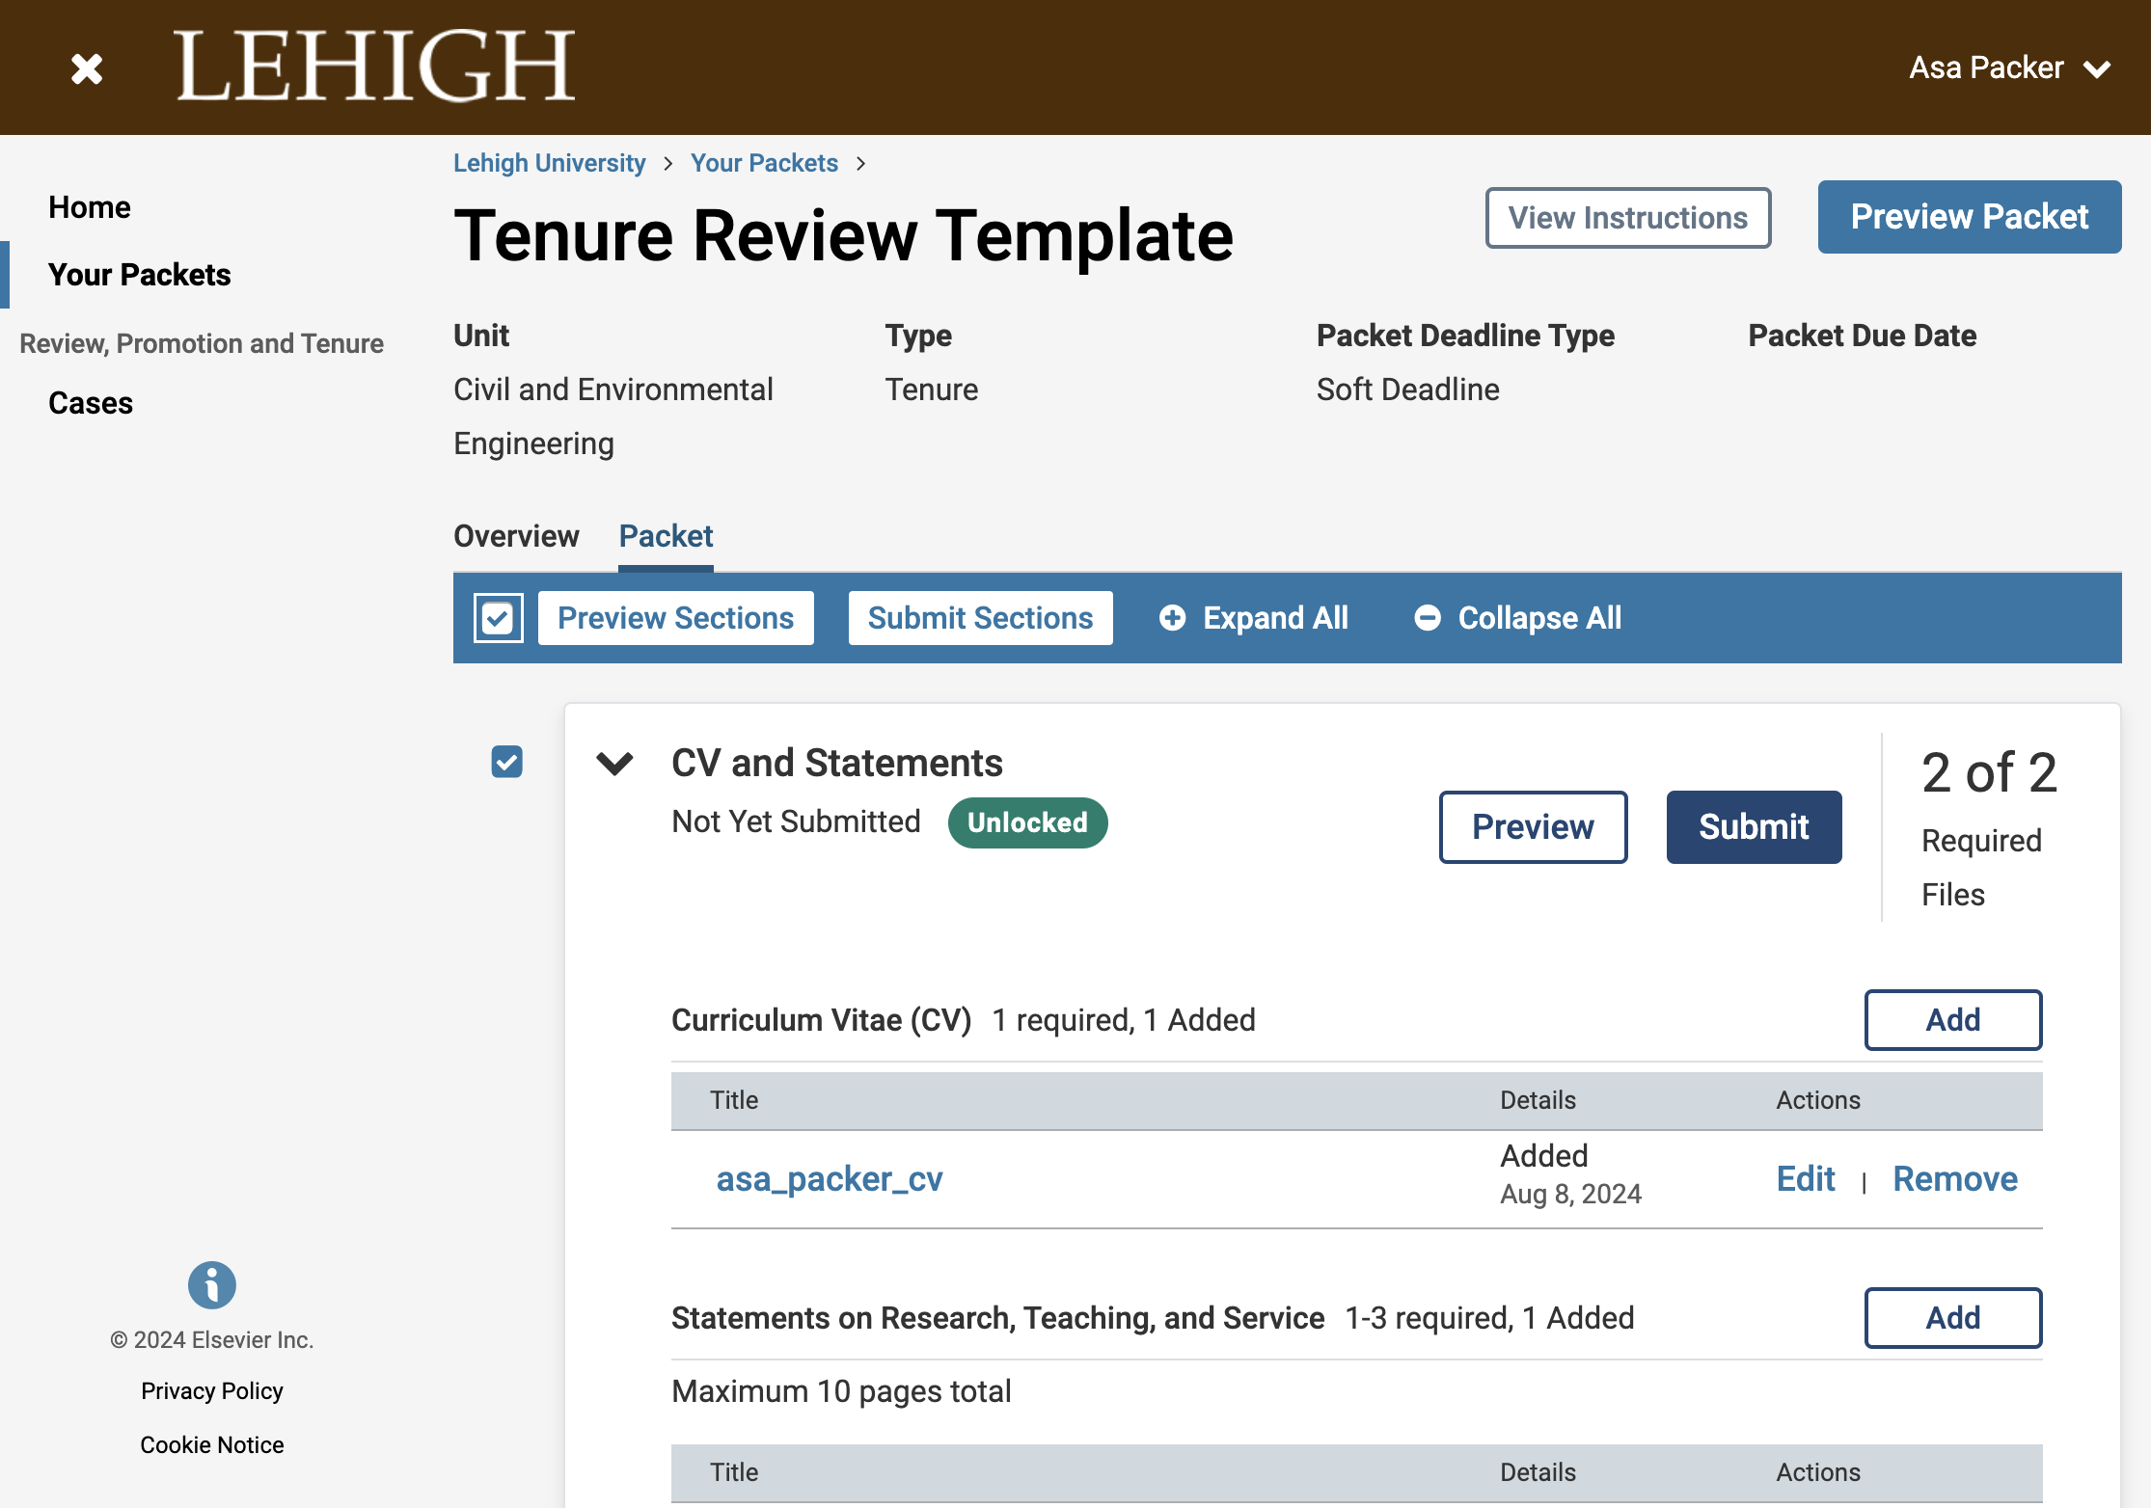Image resolution: width=2151 pixels, height=1508 pixels.
Task: Click Preview Sections in the toolbar
Action: coord(676,618)
